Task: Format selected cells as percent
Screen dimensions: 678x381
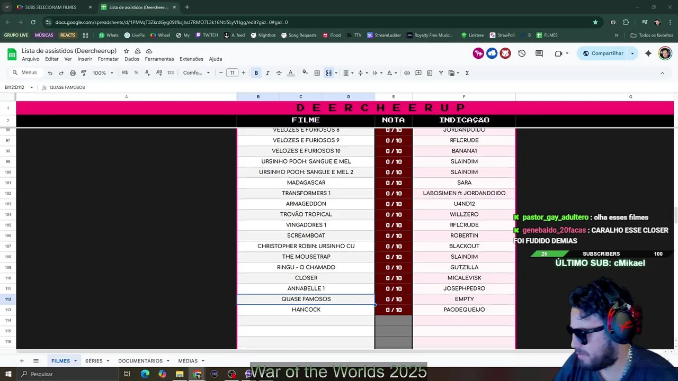Action: pyautogui.click(x=136, y=73)
